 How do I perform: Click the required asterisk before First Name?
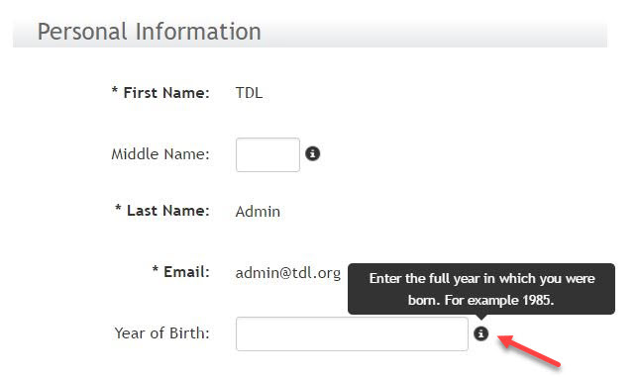pyautogui.click(x=115, y=90)
